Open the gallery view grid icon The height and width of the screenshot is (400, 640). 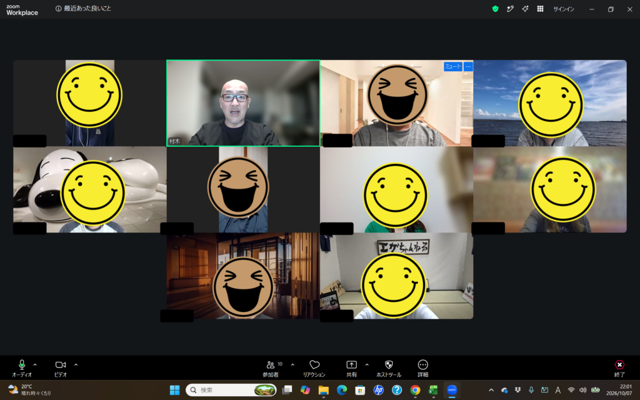pos(541,9)
